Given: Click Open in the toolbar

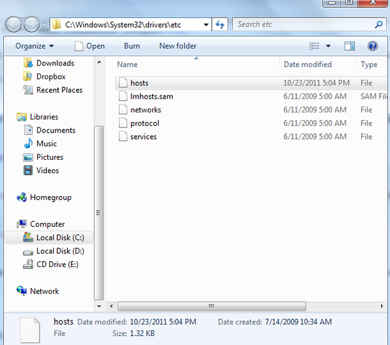Looking at the screenshot, I should pyautogui.click(x=90, y=46).
